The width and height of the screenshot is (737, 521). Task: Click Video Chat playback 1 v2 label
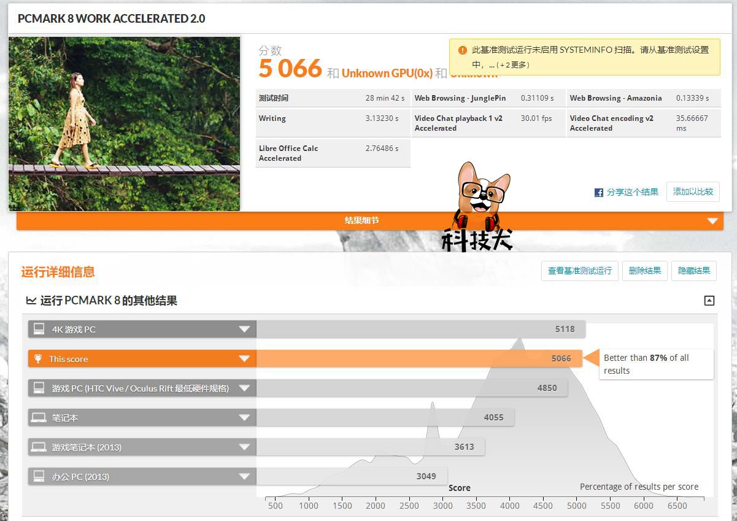click(458, 123)
